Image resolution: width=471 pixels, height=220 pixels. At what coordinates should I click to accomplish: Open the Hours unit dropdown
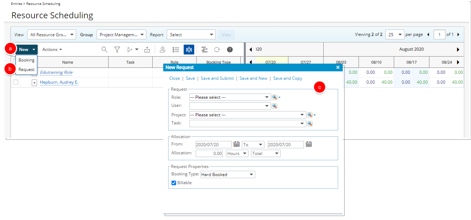[x=237, y=154]
